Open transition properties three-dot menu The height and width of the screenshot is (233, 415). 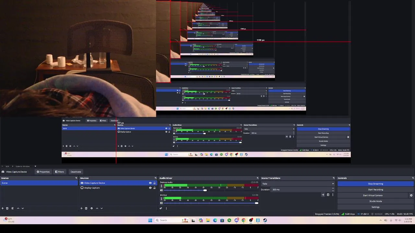pyautogui.click(x=333, y=195)
